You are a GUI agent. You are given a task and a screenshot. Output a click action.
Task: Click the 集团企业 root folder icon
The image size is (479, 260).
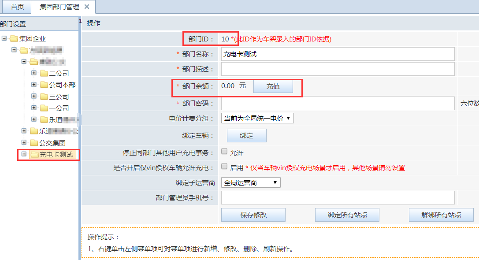[x=14, y=38]
